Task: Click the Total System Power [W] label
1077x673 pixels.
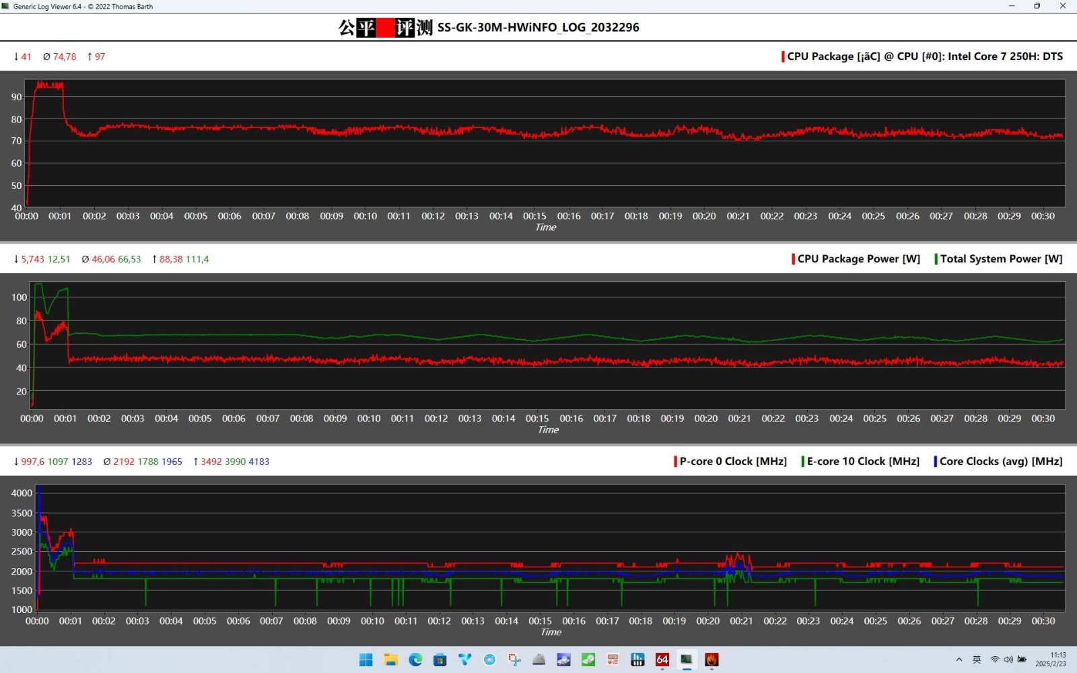Action: click(1001, 259)
